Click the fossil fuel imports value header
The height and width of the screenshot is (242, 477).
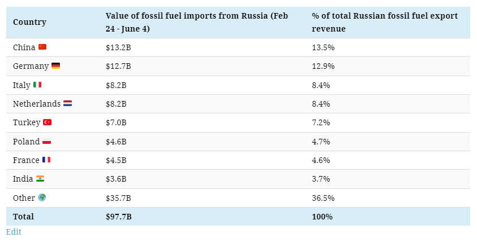pos(196,23)
